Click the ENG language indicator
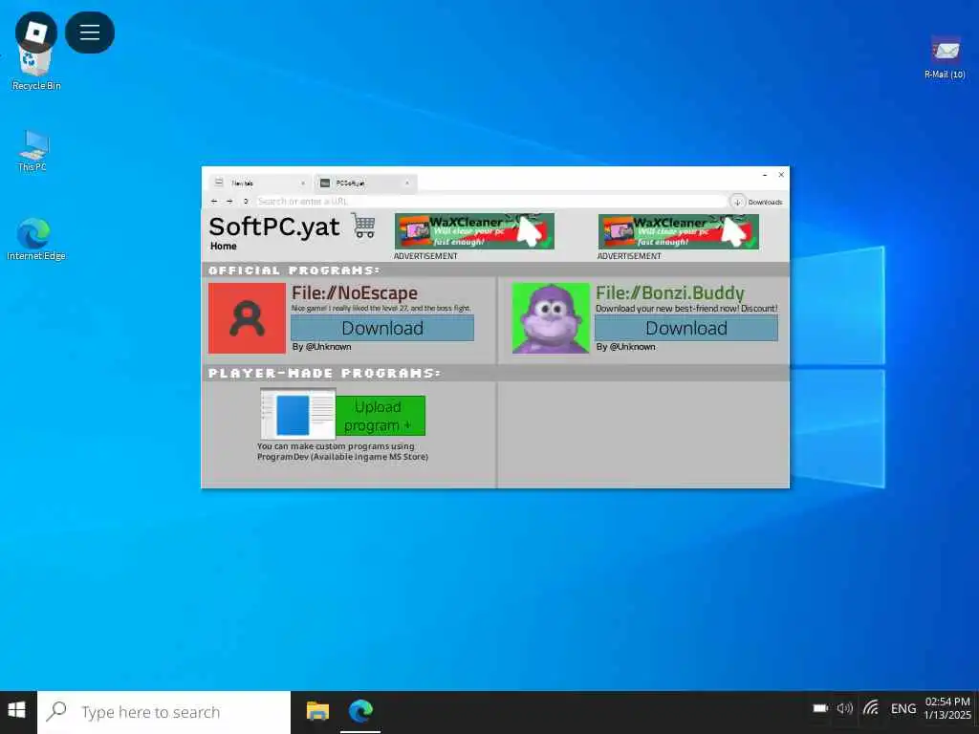The height and width of the screenshot is (734, 979). tap(903, 708)
